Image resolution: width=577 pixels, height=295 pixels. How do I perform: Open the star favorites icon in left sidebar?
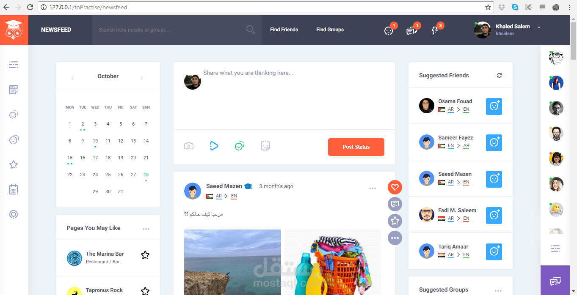(x=14, y=164)
